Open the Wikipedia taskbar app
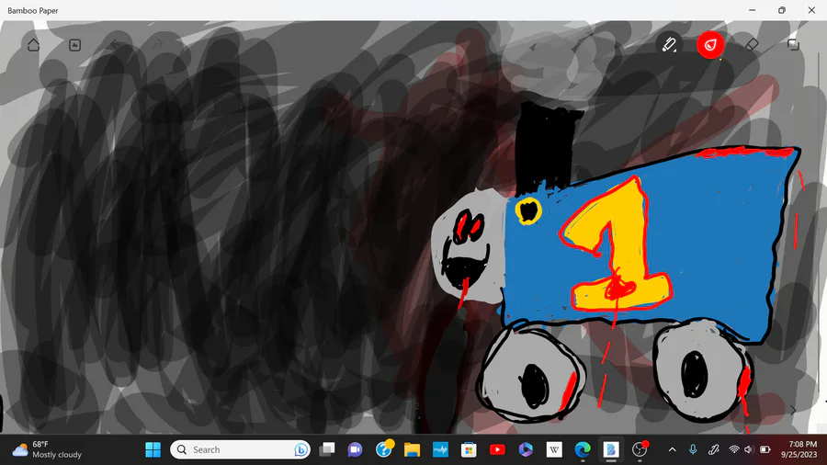 point(554,449)
